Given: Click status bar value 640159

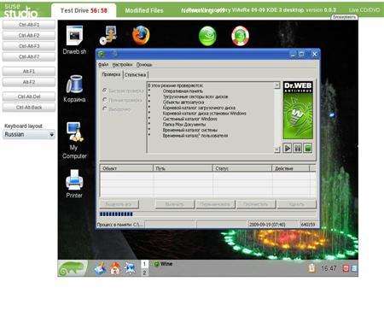Looking at the screenshot, I should coord(308,225).
